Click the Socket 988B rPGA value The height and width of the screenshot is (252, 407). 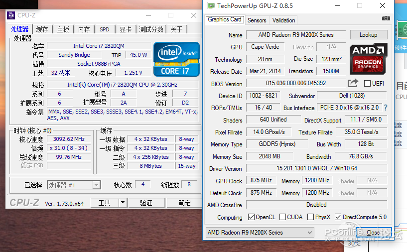coord(99,64)
